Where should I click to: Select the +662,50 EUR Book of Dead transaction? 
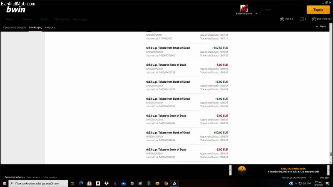(x=187, y=52)
